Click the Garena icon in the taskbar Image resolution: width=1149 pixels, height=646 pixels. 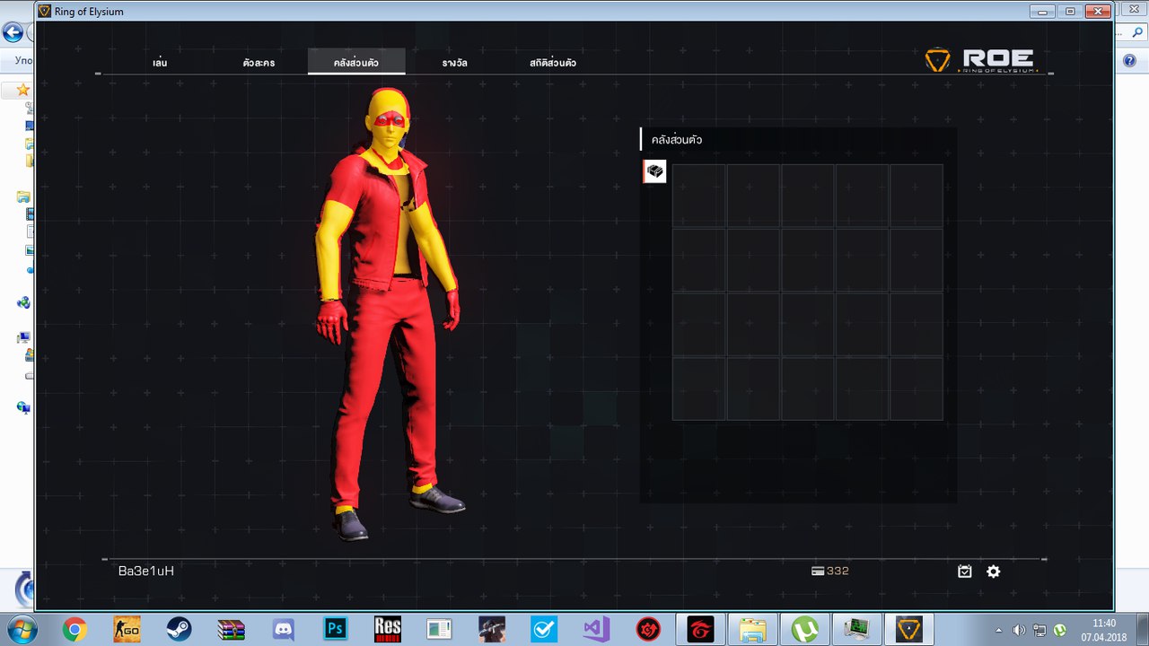point(700,629)
